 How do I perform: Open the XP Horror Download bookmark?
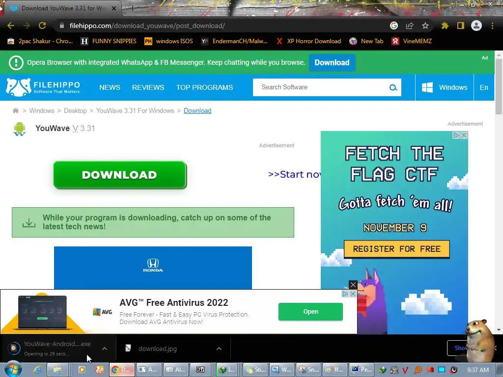[308, 41]
